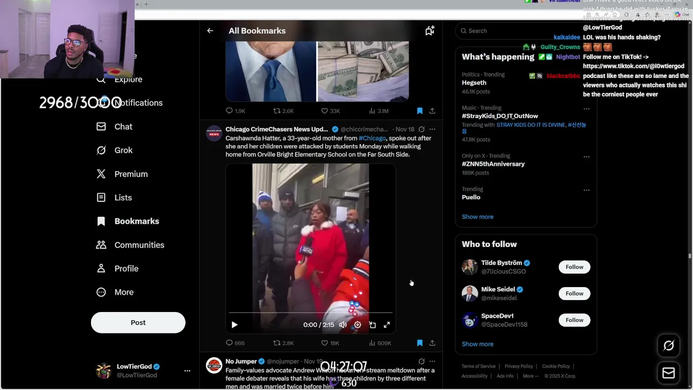This screenshot has width=693, height=390.
Task: Open more options for Puello trend
Action: 586,190
